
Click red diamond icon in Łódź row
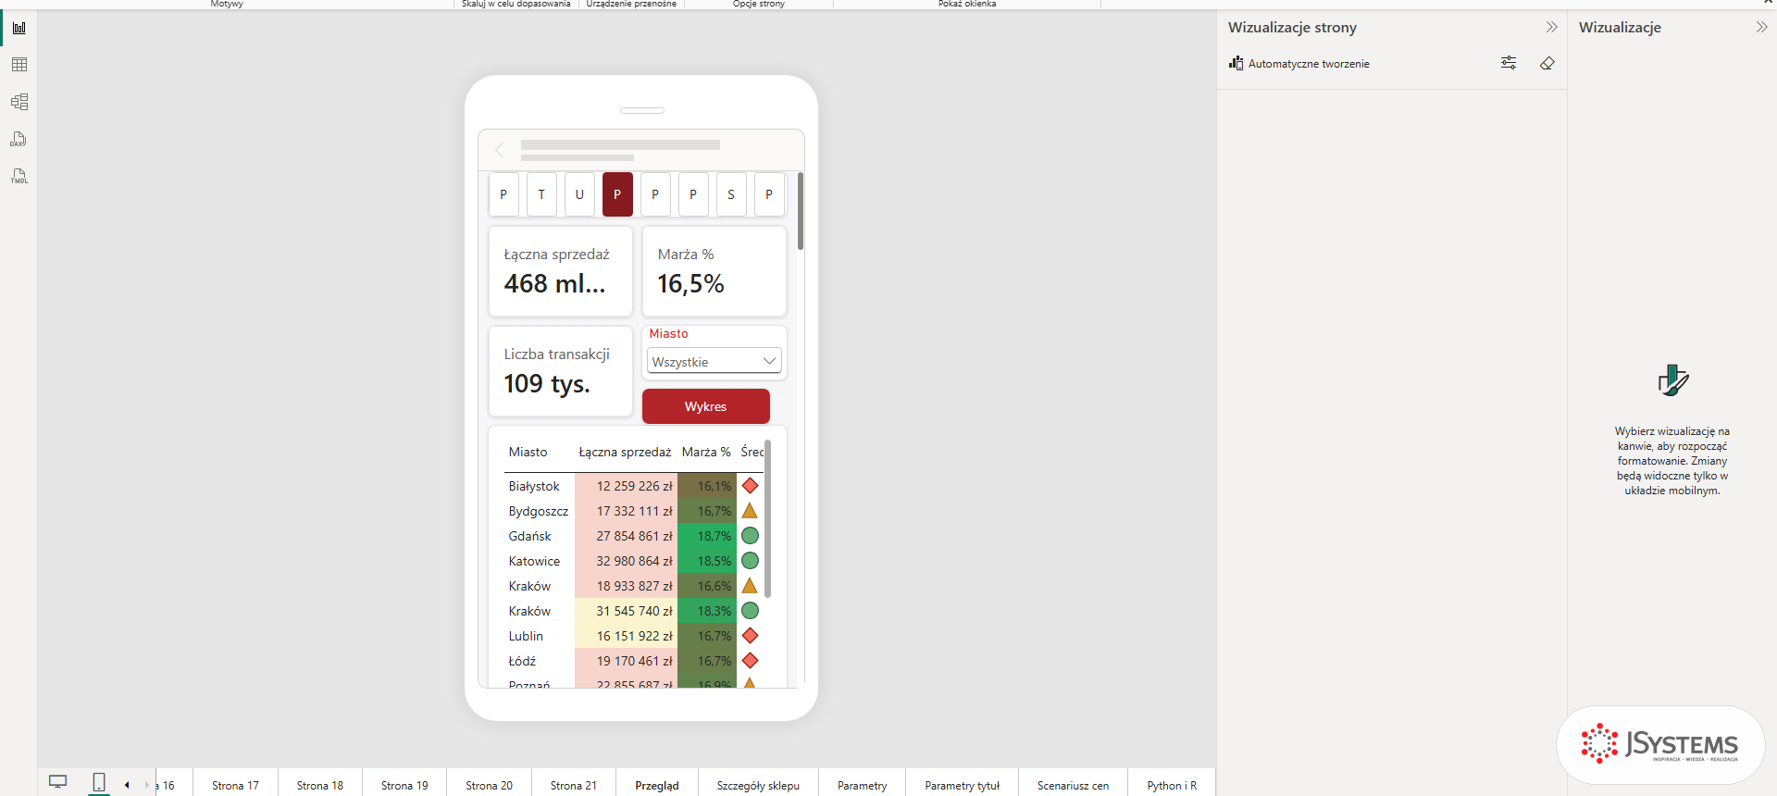(x=750, y=661)
